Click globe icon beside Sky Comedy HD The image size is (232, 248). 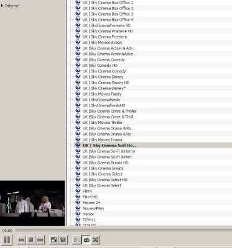coord(78,65)
